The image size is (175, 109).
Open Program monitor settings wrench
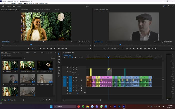(x=162, y=42)
